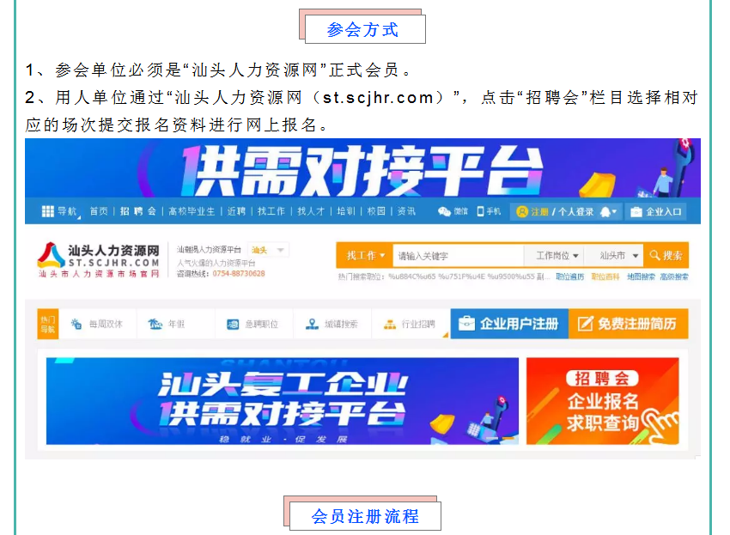Open 城镇搜索 location search
Image resolution: width=730 pixels, height=535 pixels.
[332, 324]
